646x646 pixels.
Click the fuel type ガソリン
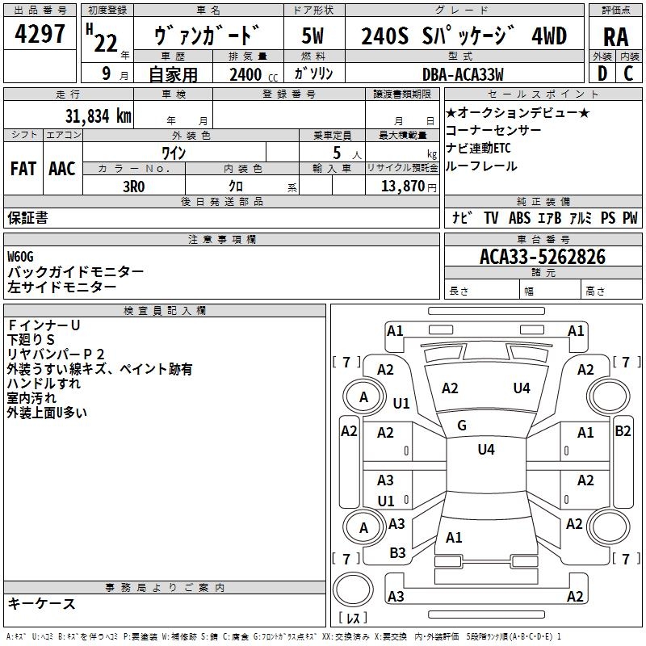click(x=313, y=73)
